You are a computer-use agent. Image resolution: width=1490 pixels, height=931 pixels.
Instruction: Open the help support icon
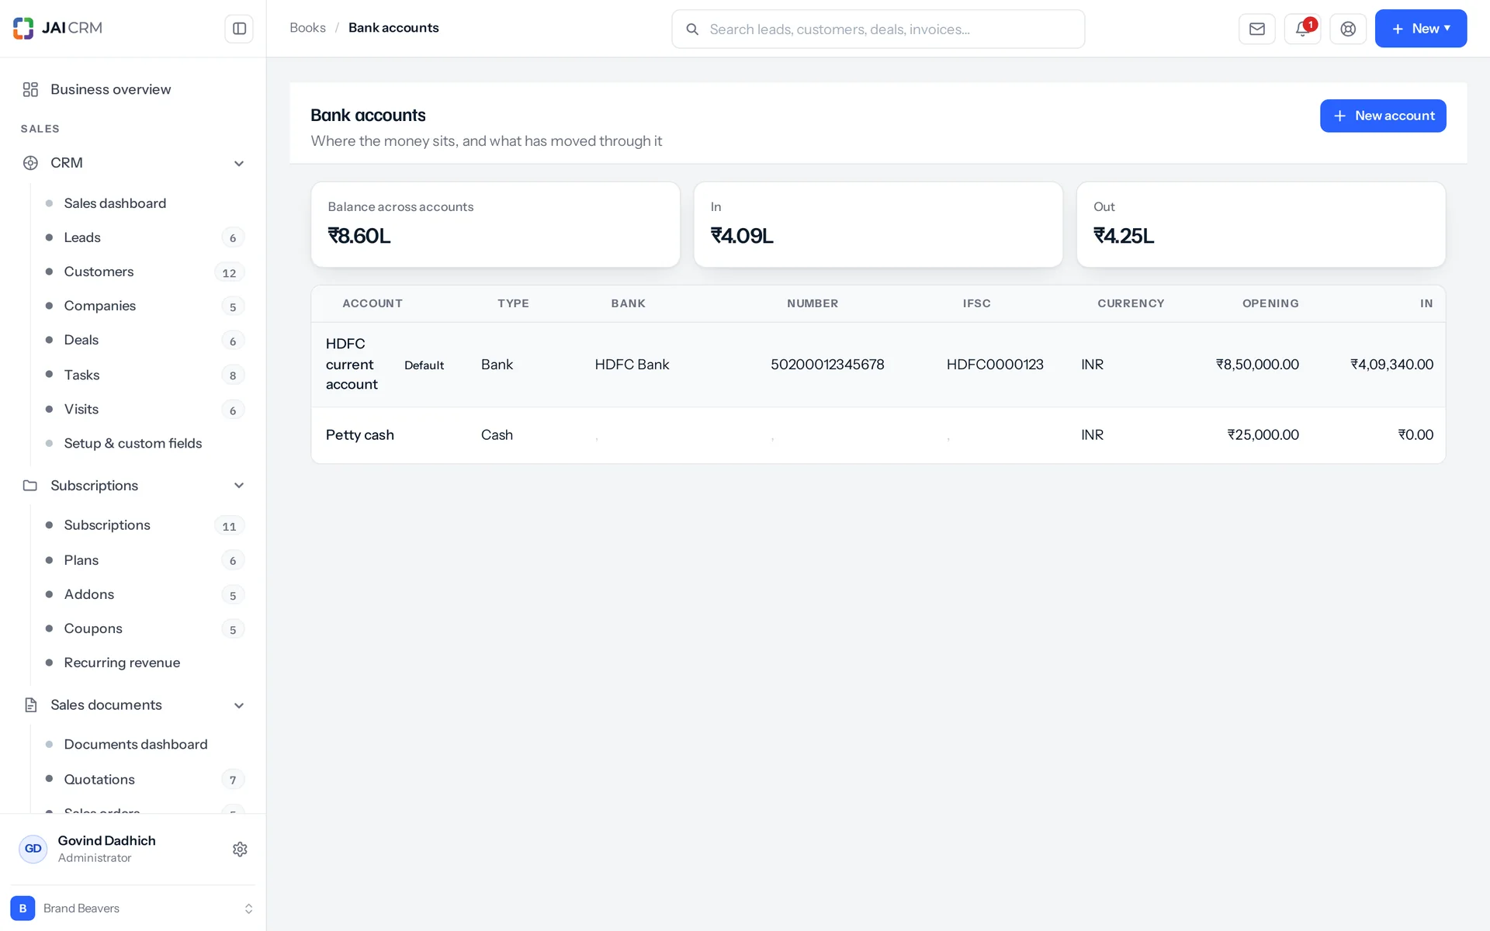click(x=1348, y=29)
